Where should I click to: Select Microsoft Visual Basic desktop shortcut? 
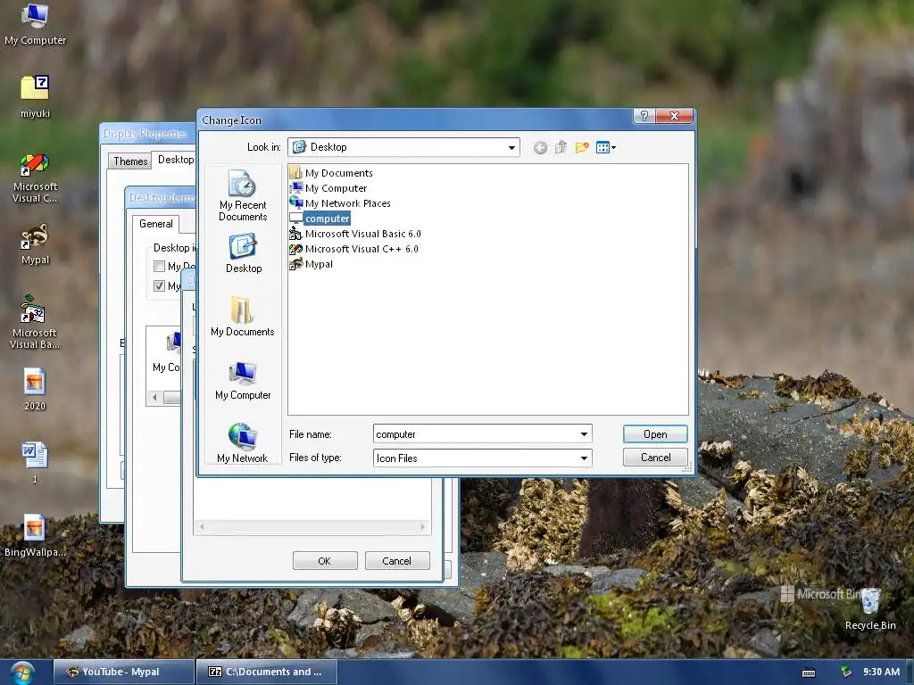(x=35, y=322)
